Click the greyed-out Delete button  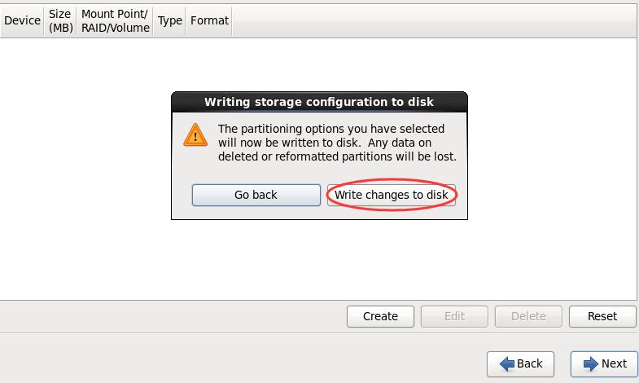point(528,316)
